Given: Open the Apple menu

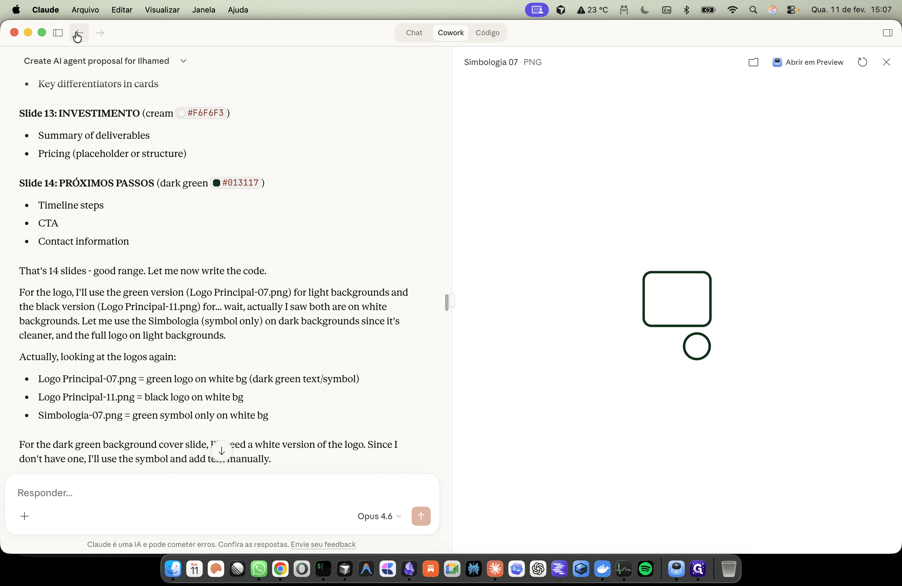Looking at the screenshot, I should [16, 10].
